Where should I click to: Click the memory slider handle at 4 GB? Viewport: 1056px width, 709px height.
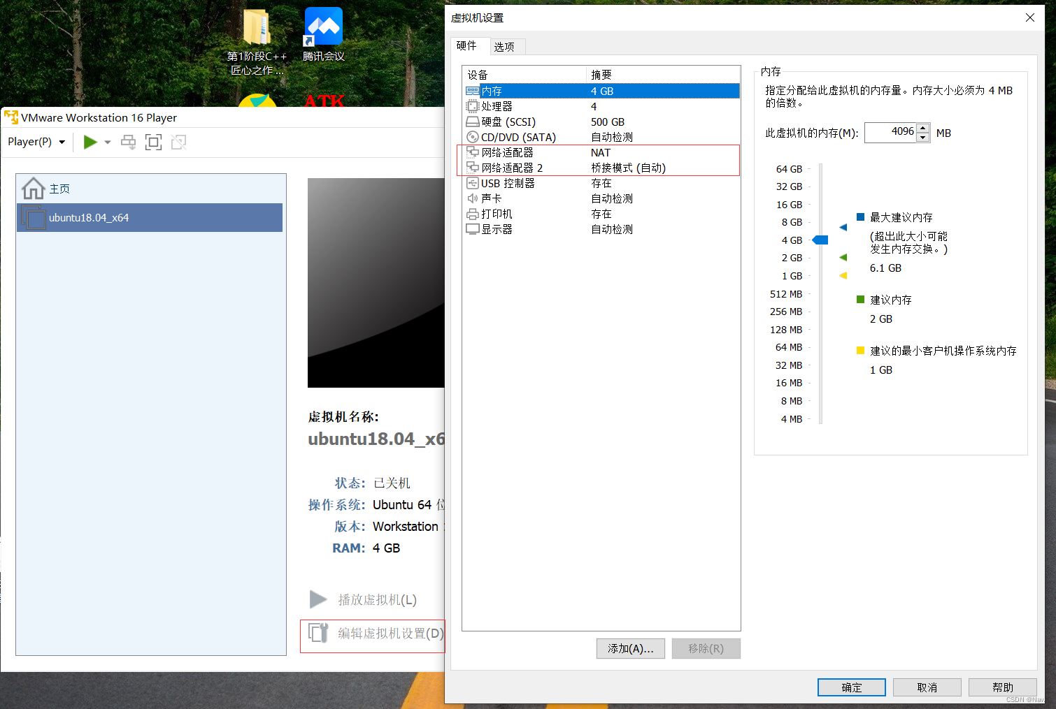pos(820,240)
